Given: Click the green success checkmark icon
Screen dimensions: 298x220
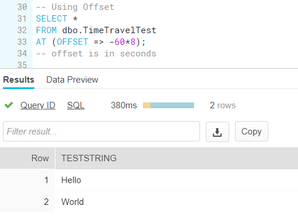Looking at the screenshot, I should [9, 105].
